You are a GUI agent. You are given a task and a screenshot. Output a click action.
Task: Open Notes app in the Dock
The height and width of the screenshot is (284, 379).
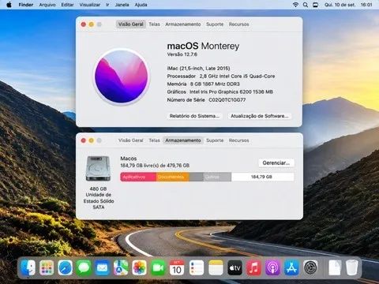[216, 268]
